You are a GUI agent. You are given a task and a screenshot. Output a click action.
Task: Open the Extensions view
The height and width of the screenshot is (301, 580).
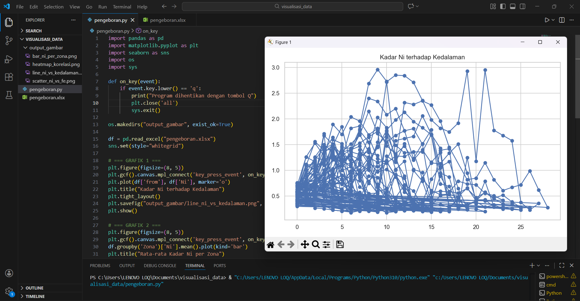(x=9, y=77)
